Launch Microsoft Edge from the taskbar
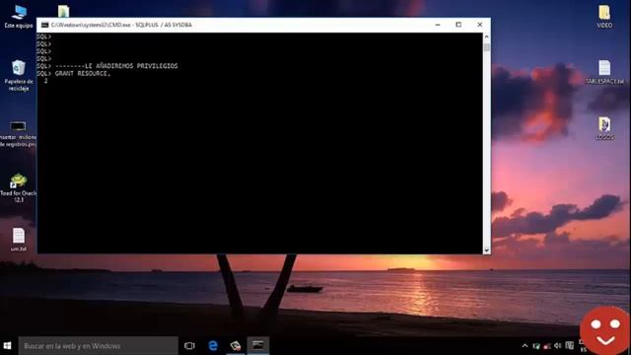Screen dimensions: 631x355 [213, 346]
